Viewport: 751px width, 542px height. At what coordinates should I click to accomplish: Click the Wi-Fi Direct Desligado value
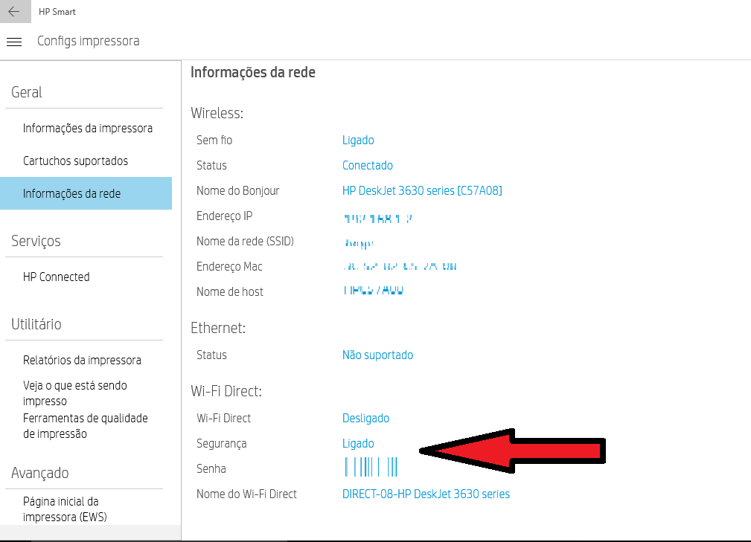pyautogui.click(x=365, y=418)
